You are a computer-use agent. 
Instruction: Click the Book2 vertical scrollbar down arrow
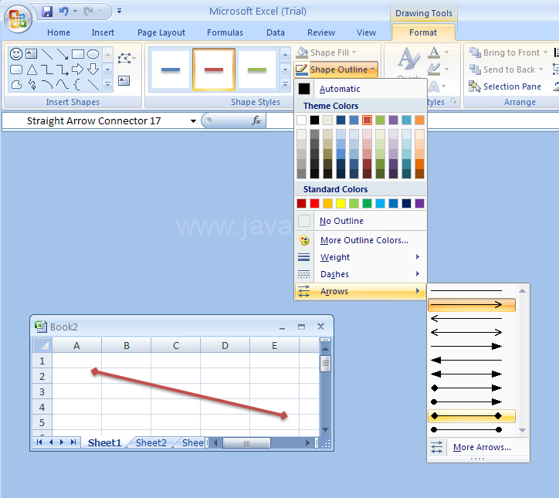pos(325,430)
